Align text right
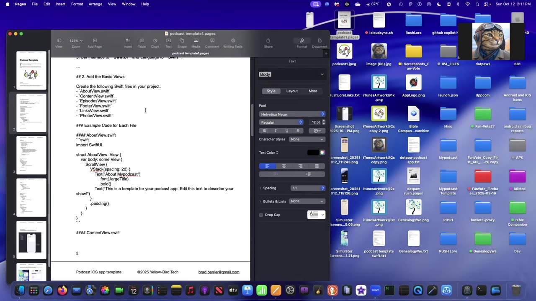This screenshot has width=536, height=301. [x=300, y=166]
